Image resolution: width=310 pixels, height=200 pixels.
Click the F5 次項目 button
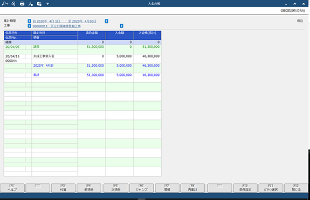pyautogui.click(x=116, y=188)
